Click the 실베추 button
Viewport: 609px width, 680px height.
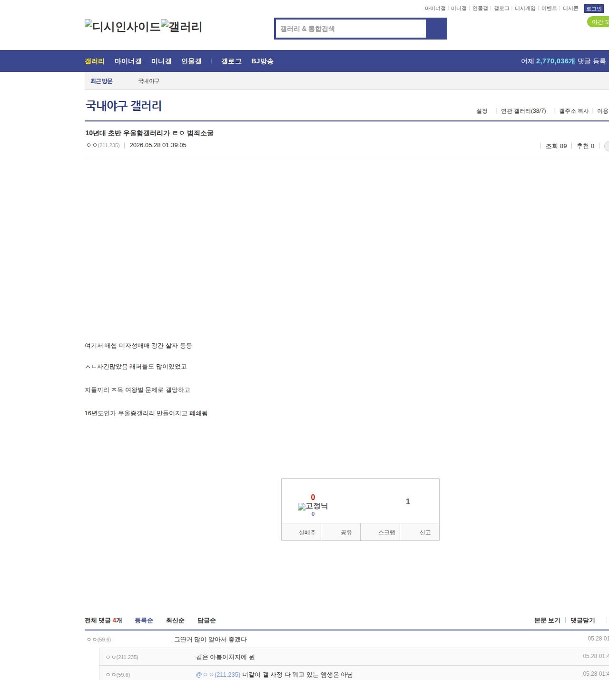[x=302, y=532]
